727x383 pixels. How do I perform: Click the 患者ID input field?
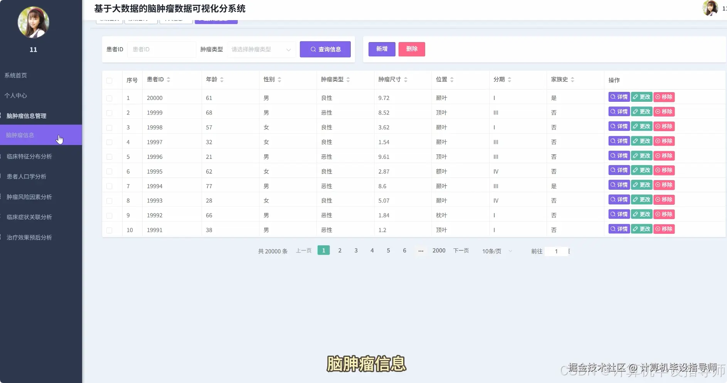[162, 49]
